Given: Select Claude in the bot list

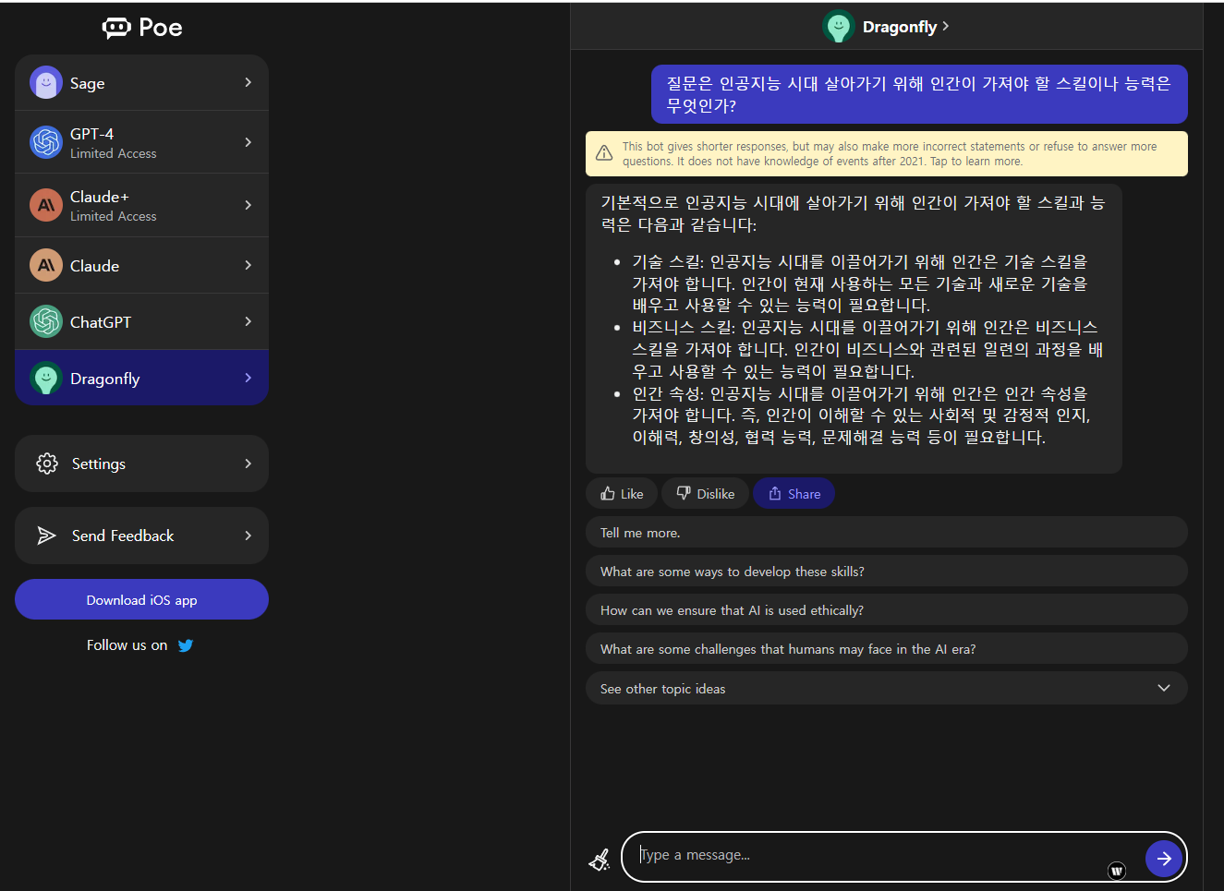Looking at the screenshot, I should [x=141, y=265].
